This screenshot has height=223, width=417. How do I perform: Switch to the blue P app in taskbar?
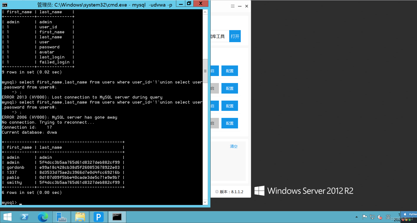(x=98, y=217)
